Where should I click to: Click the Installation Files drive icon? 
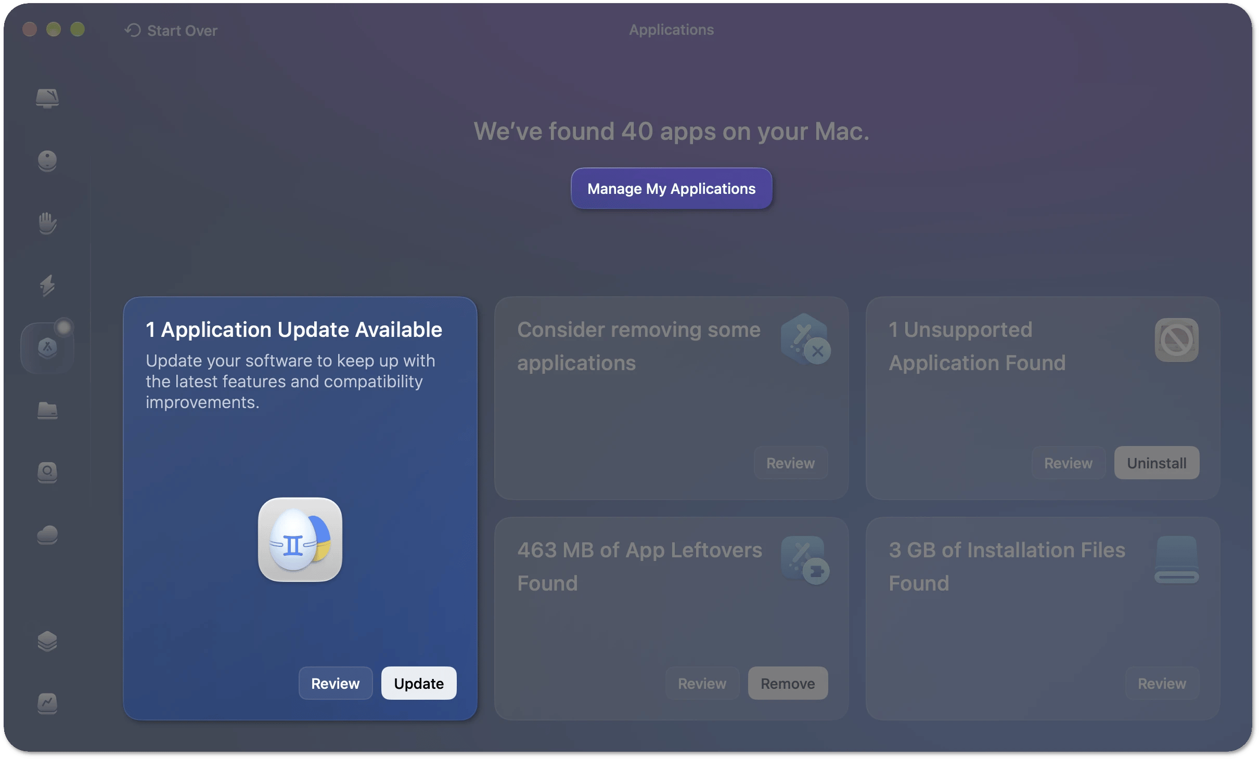(x=1176, y=559)
